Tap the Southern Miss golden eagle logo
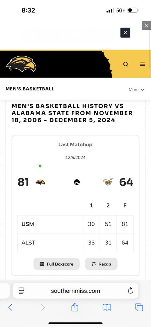Screen dimensions: 151x327 (21, 64)
